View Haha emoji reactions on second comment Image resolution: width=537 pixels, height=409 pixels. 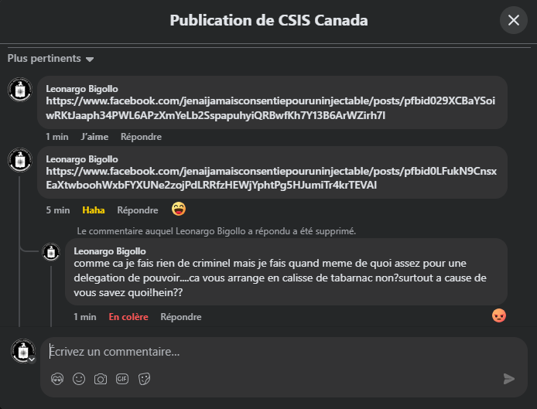click(x=179, y=209)
